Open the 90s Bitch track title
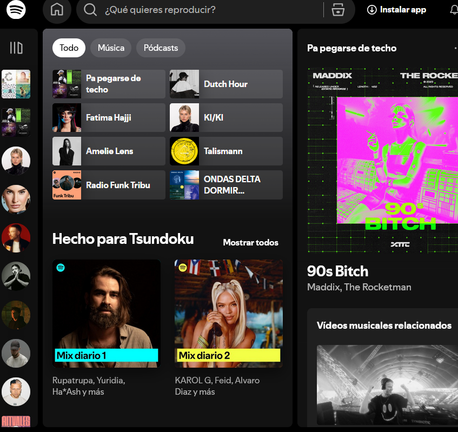Screen dimensions: 458x432 [337, 271]
